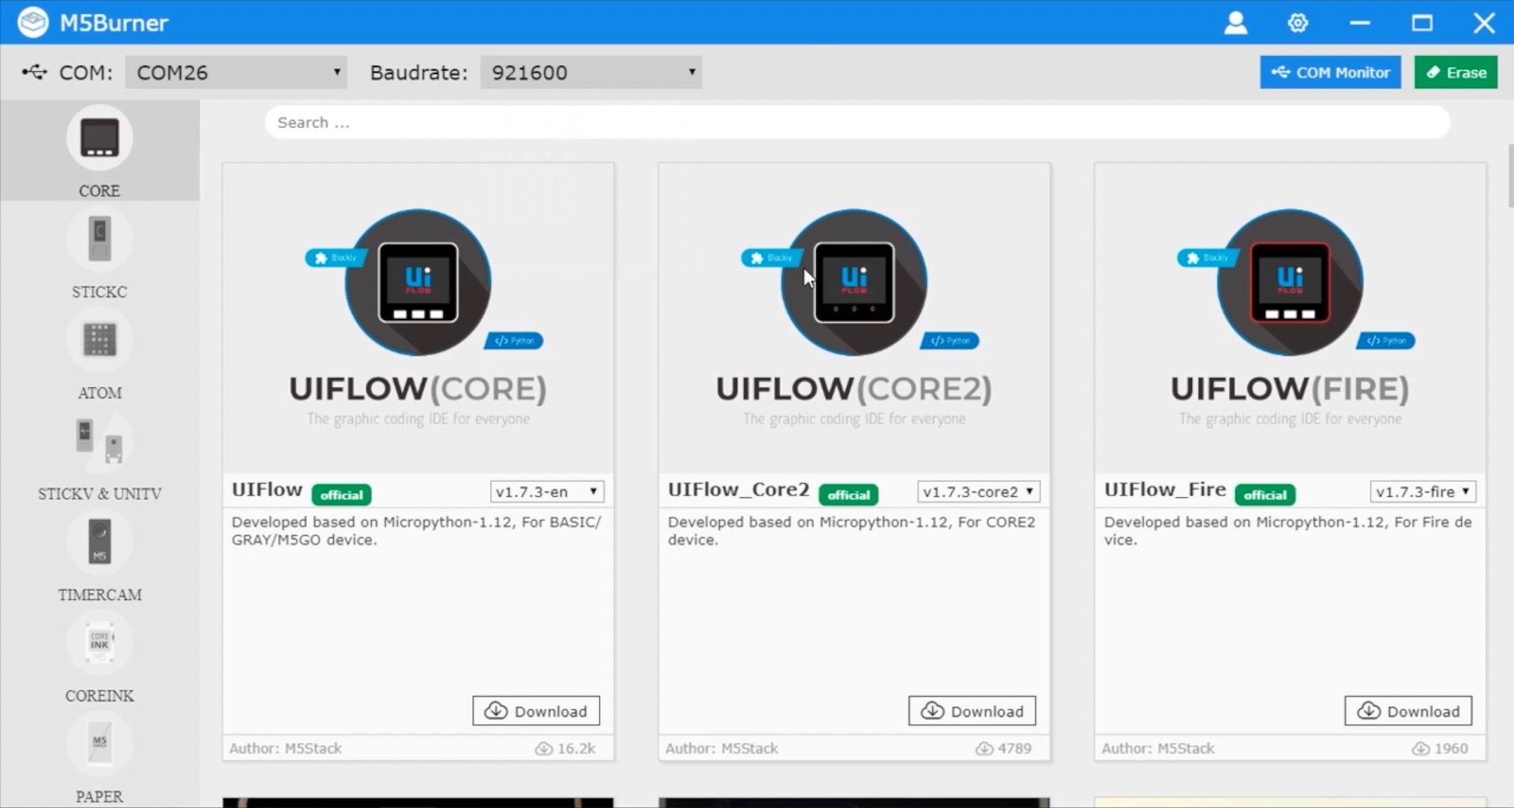Select the PAPER device category
This screenshot has width=1514, height=808.
(99, 745)
